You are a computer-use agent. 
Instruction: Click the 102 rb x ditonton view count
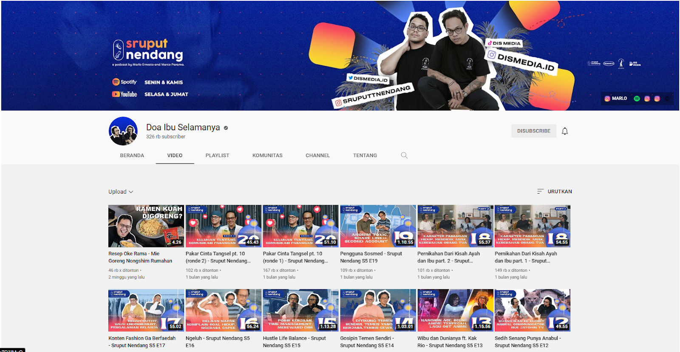pyautogui.click(x=202, y=270)
